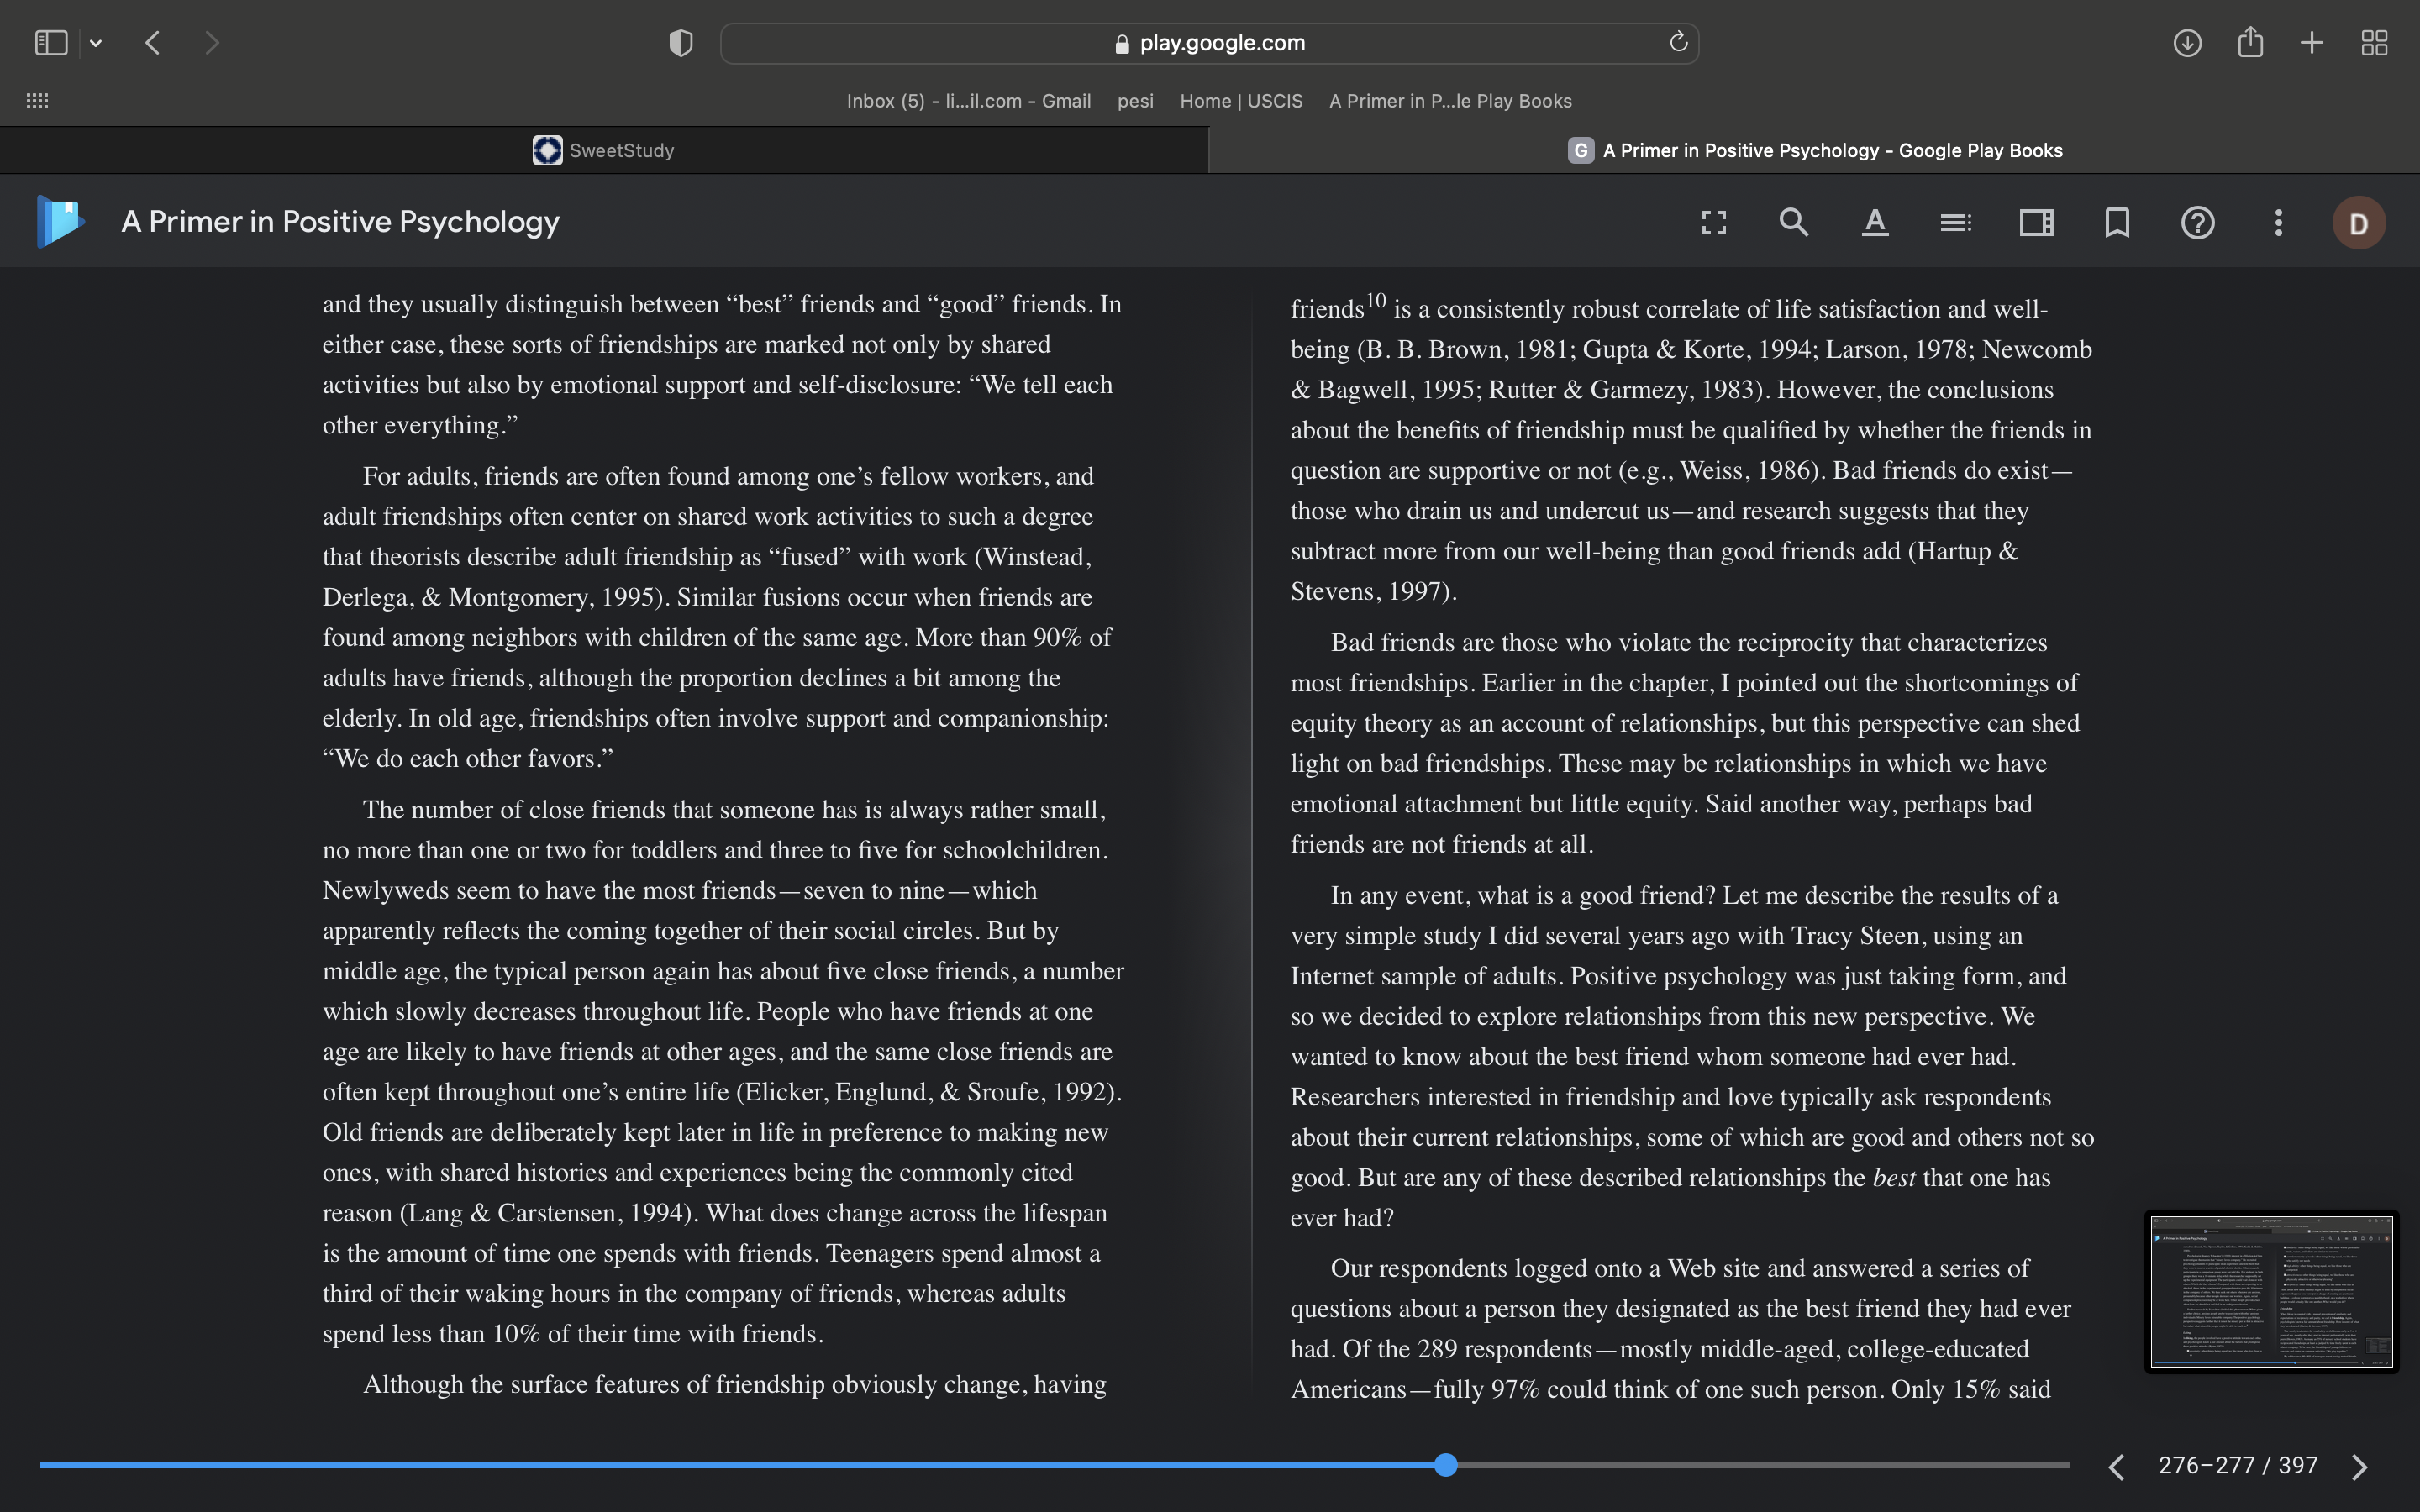Click the citation Lang & Carstensen, 1994
Image resolution: width=2420 pixels, height=1512 pixels.
pyautogui.click(x=546, y=1213)
